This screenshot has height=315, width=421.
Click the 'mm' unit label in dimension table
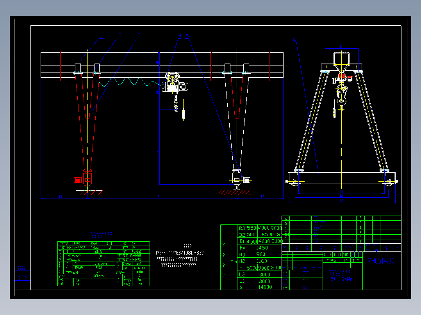(233, 261)
